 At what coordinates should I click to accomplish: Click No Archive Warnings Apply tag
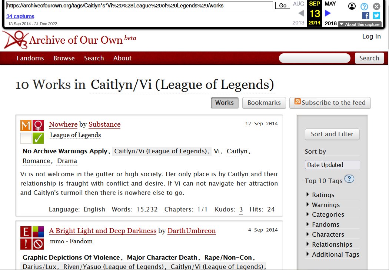click(x=65, y=151)
